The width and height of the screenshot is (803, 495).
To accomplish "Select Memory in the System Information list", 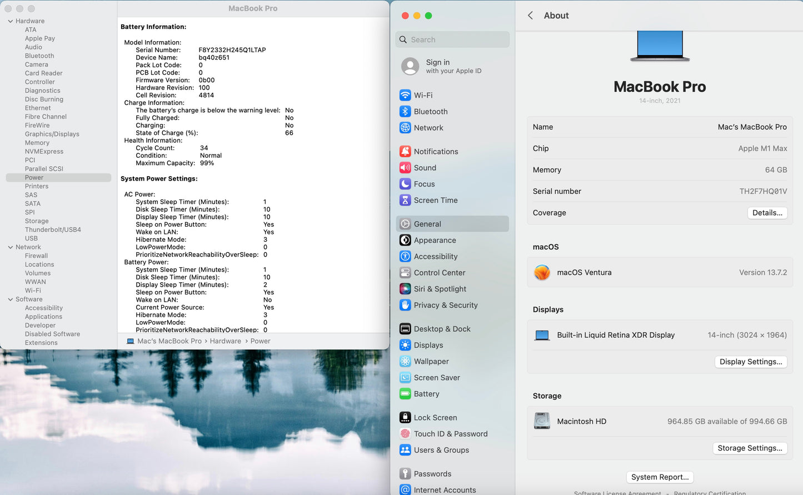I will pyautogui.click(x=37, y=143).
